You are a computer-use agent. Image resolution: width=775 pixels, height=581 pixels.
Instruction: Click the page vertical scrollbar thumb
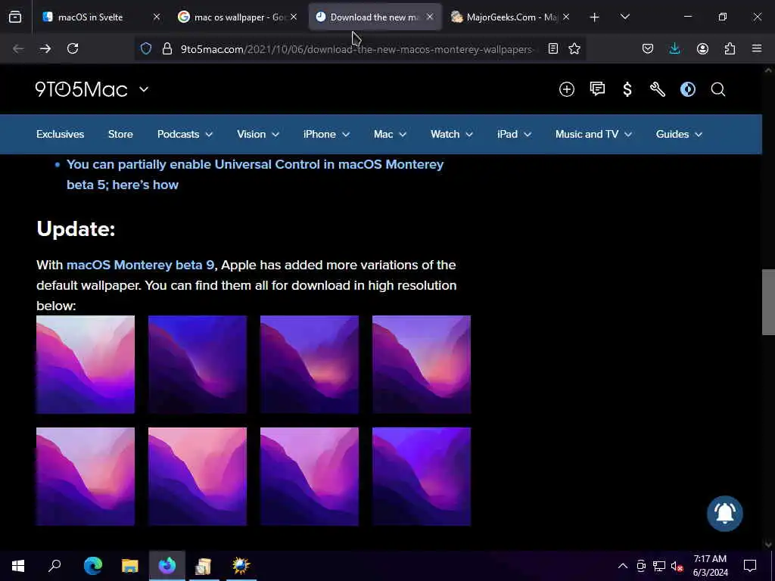pyautogui.click(x=768, y=303)
